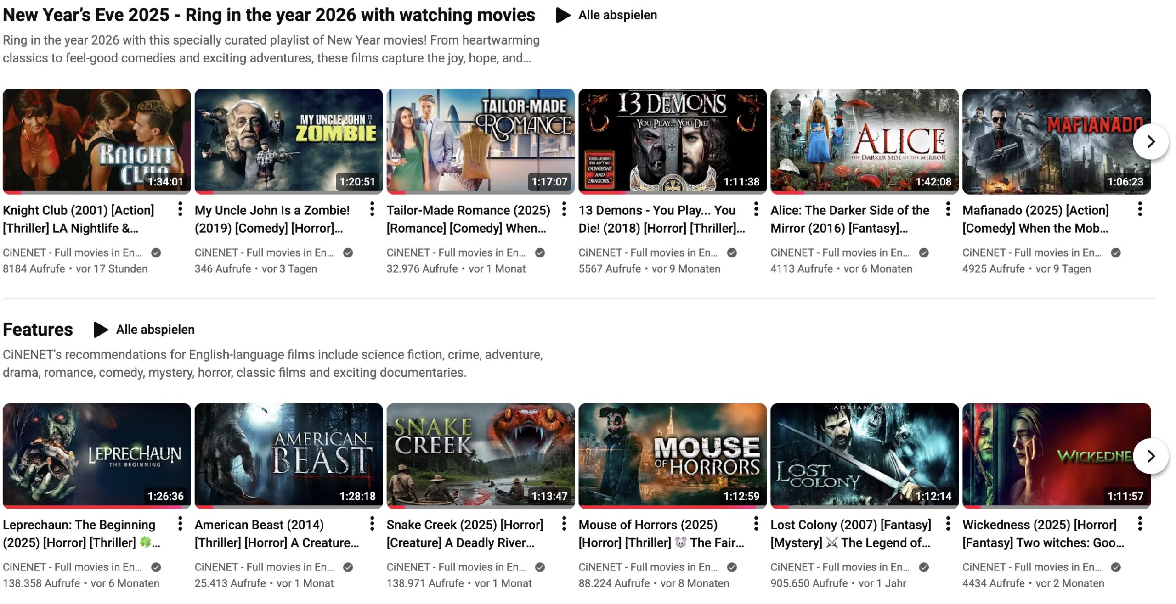Play all New Year's Eve 2025 playlist videos
1176x604 pixels.
point(606,15)
